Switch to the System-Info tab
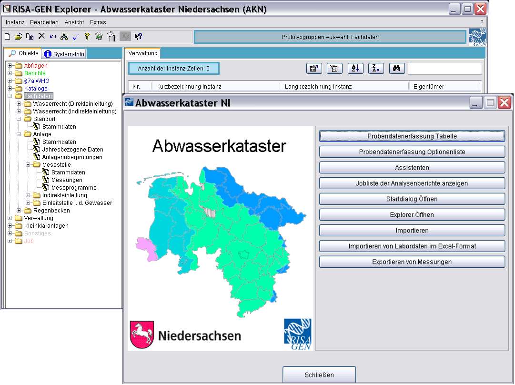This screenshot has height=385, width=515. [64, 54]
